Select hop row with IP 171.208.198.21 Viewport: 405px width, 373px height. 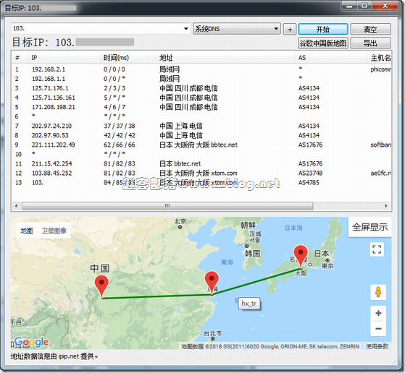click(201, 107)
